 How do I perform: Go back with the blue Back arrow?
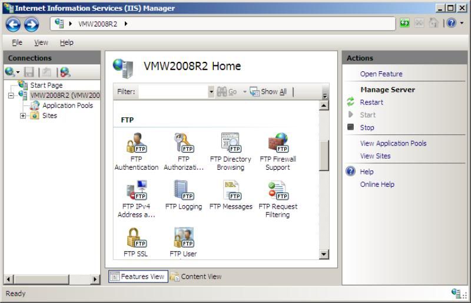point(13,24)
